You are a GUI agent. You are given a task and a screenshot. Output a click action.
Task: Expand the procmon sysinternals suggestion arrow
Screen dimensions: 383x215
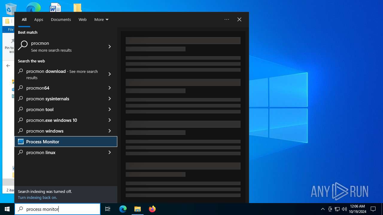(110, 99)
